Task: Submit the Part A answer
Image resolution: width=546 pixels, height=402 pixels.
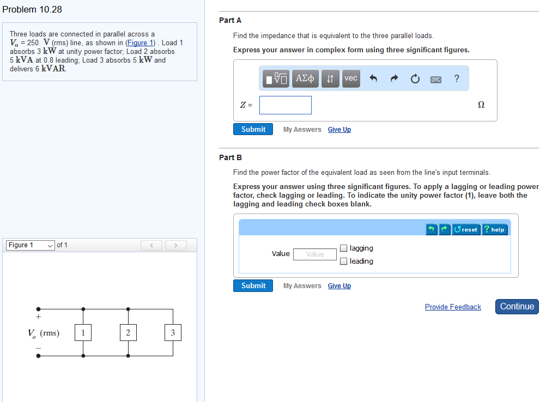Action: point(253,129)
